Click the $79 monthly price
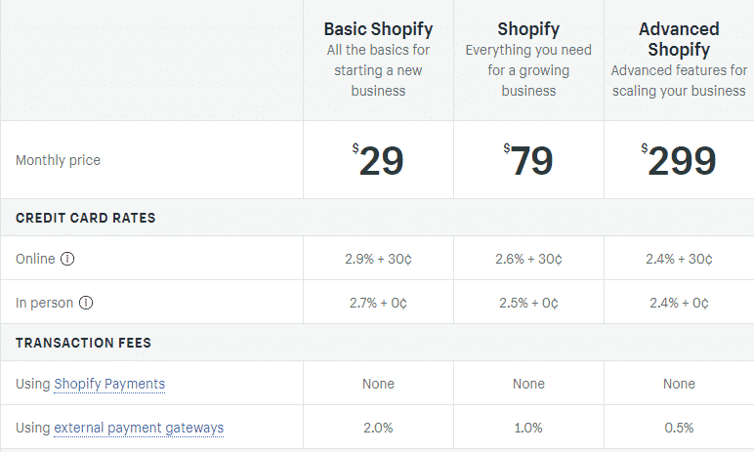754x452 pixels. (528, 161)
